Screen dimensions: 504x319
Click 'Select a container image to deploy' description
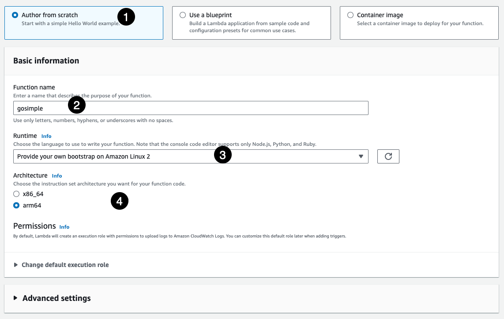point(420,23)
